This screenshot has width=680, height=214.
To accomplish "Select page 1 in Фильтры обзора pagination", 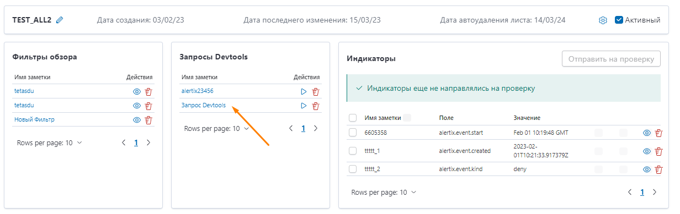I will tap(136, 142).
